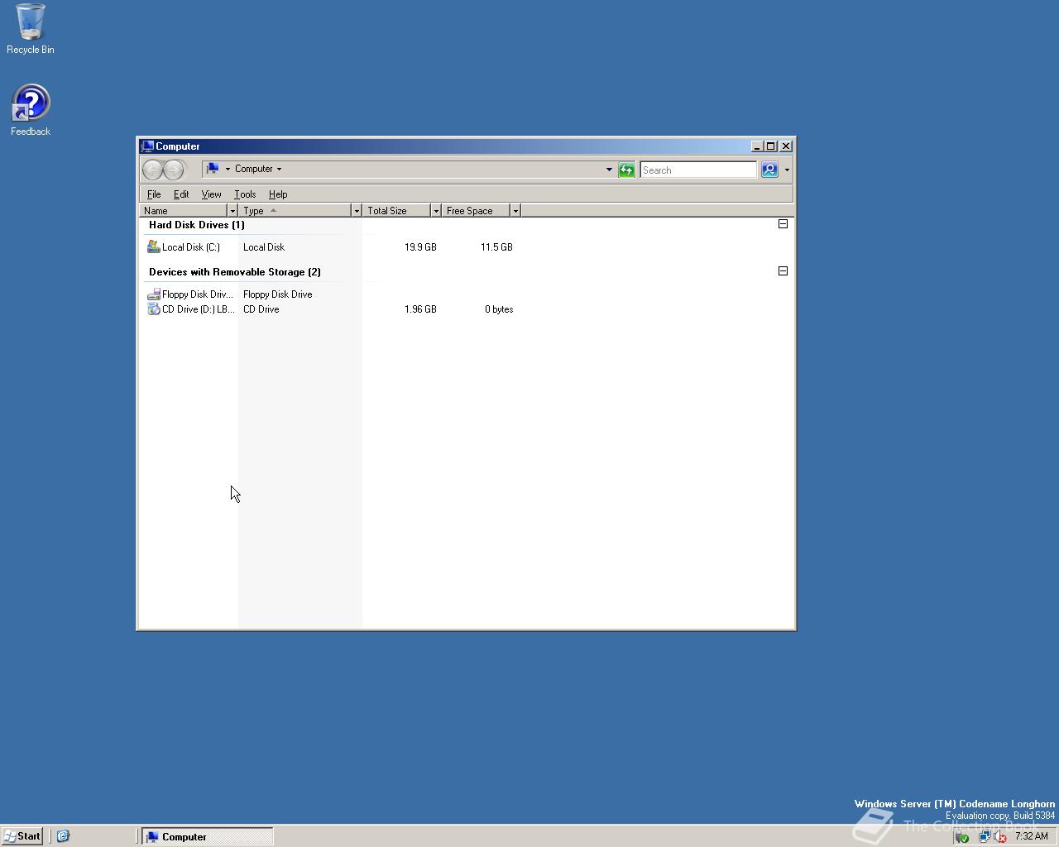Screen dimensions: 1059x847
Task: Click the Local Disk type text
Action: pos(264,247)
